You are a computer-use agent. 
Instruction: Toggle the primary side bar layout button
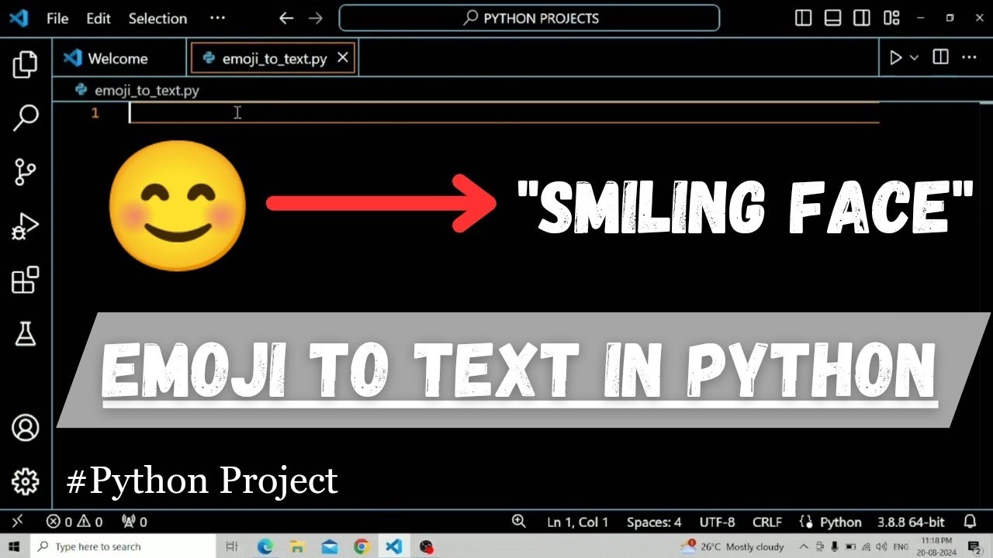coord(804,18)
